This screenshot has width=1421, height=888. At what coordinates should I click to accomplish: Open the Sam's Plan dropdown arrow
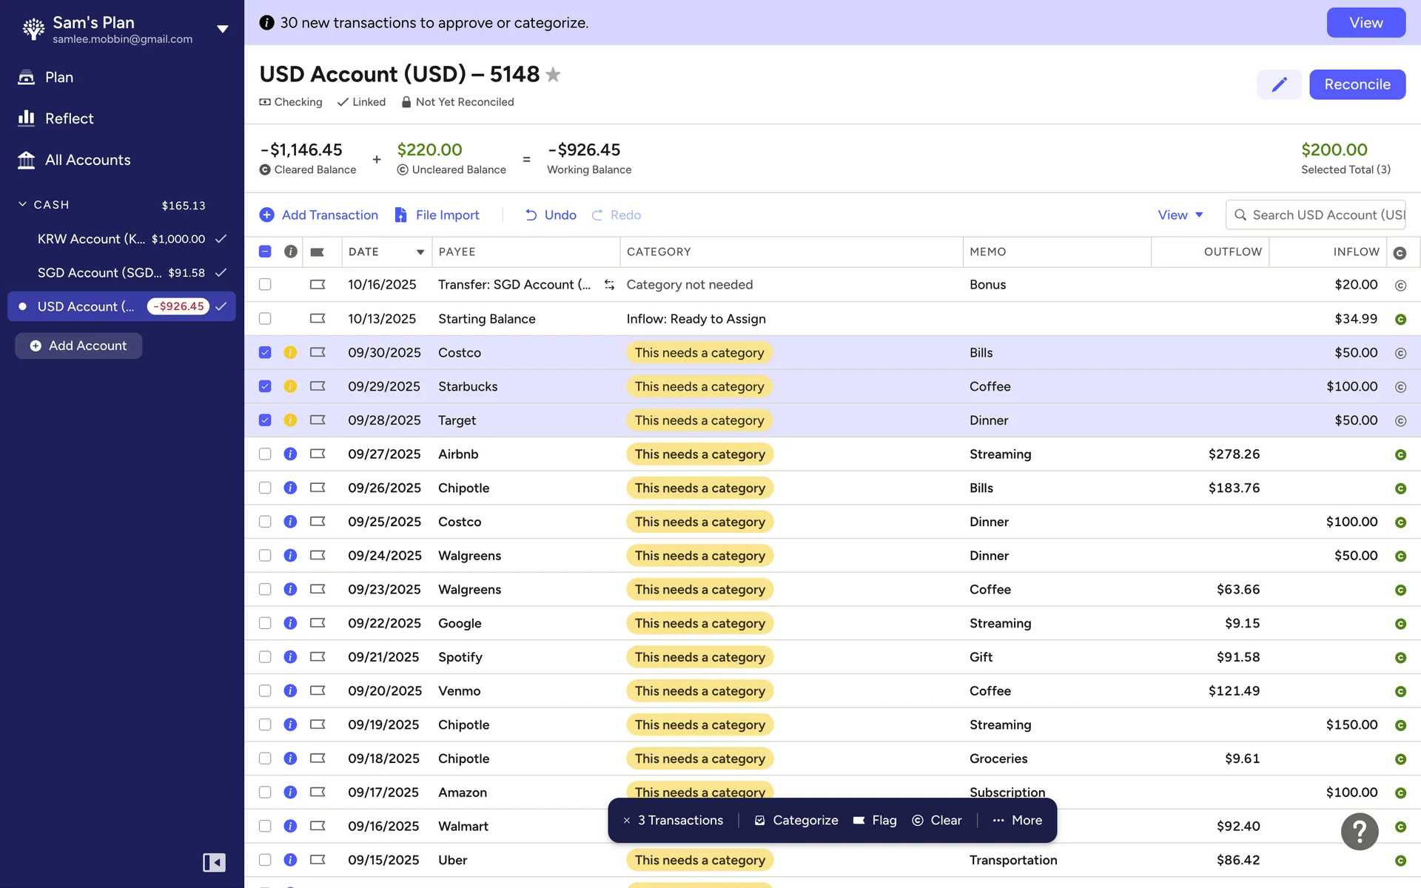tap(222, 30)
